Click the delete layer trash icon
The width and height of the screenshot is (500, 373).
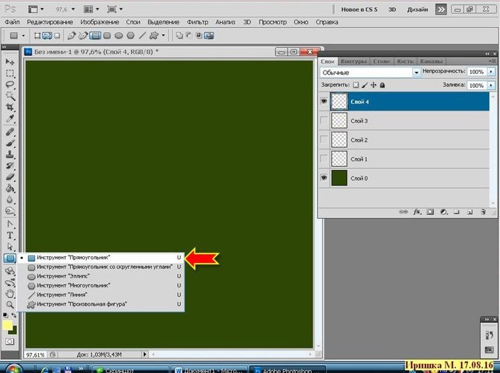click(x=483, y=212)
